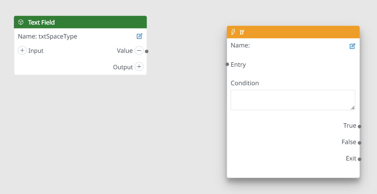Screen dimensions: 377x194
Task: Expand the Output plus button
Action: click(139, 67)
